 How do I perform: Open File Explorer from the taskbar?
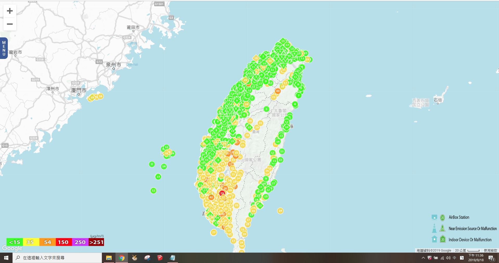click(109, 258)
